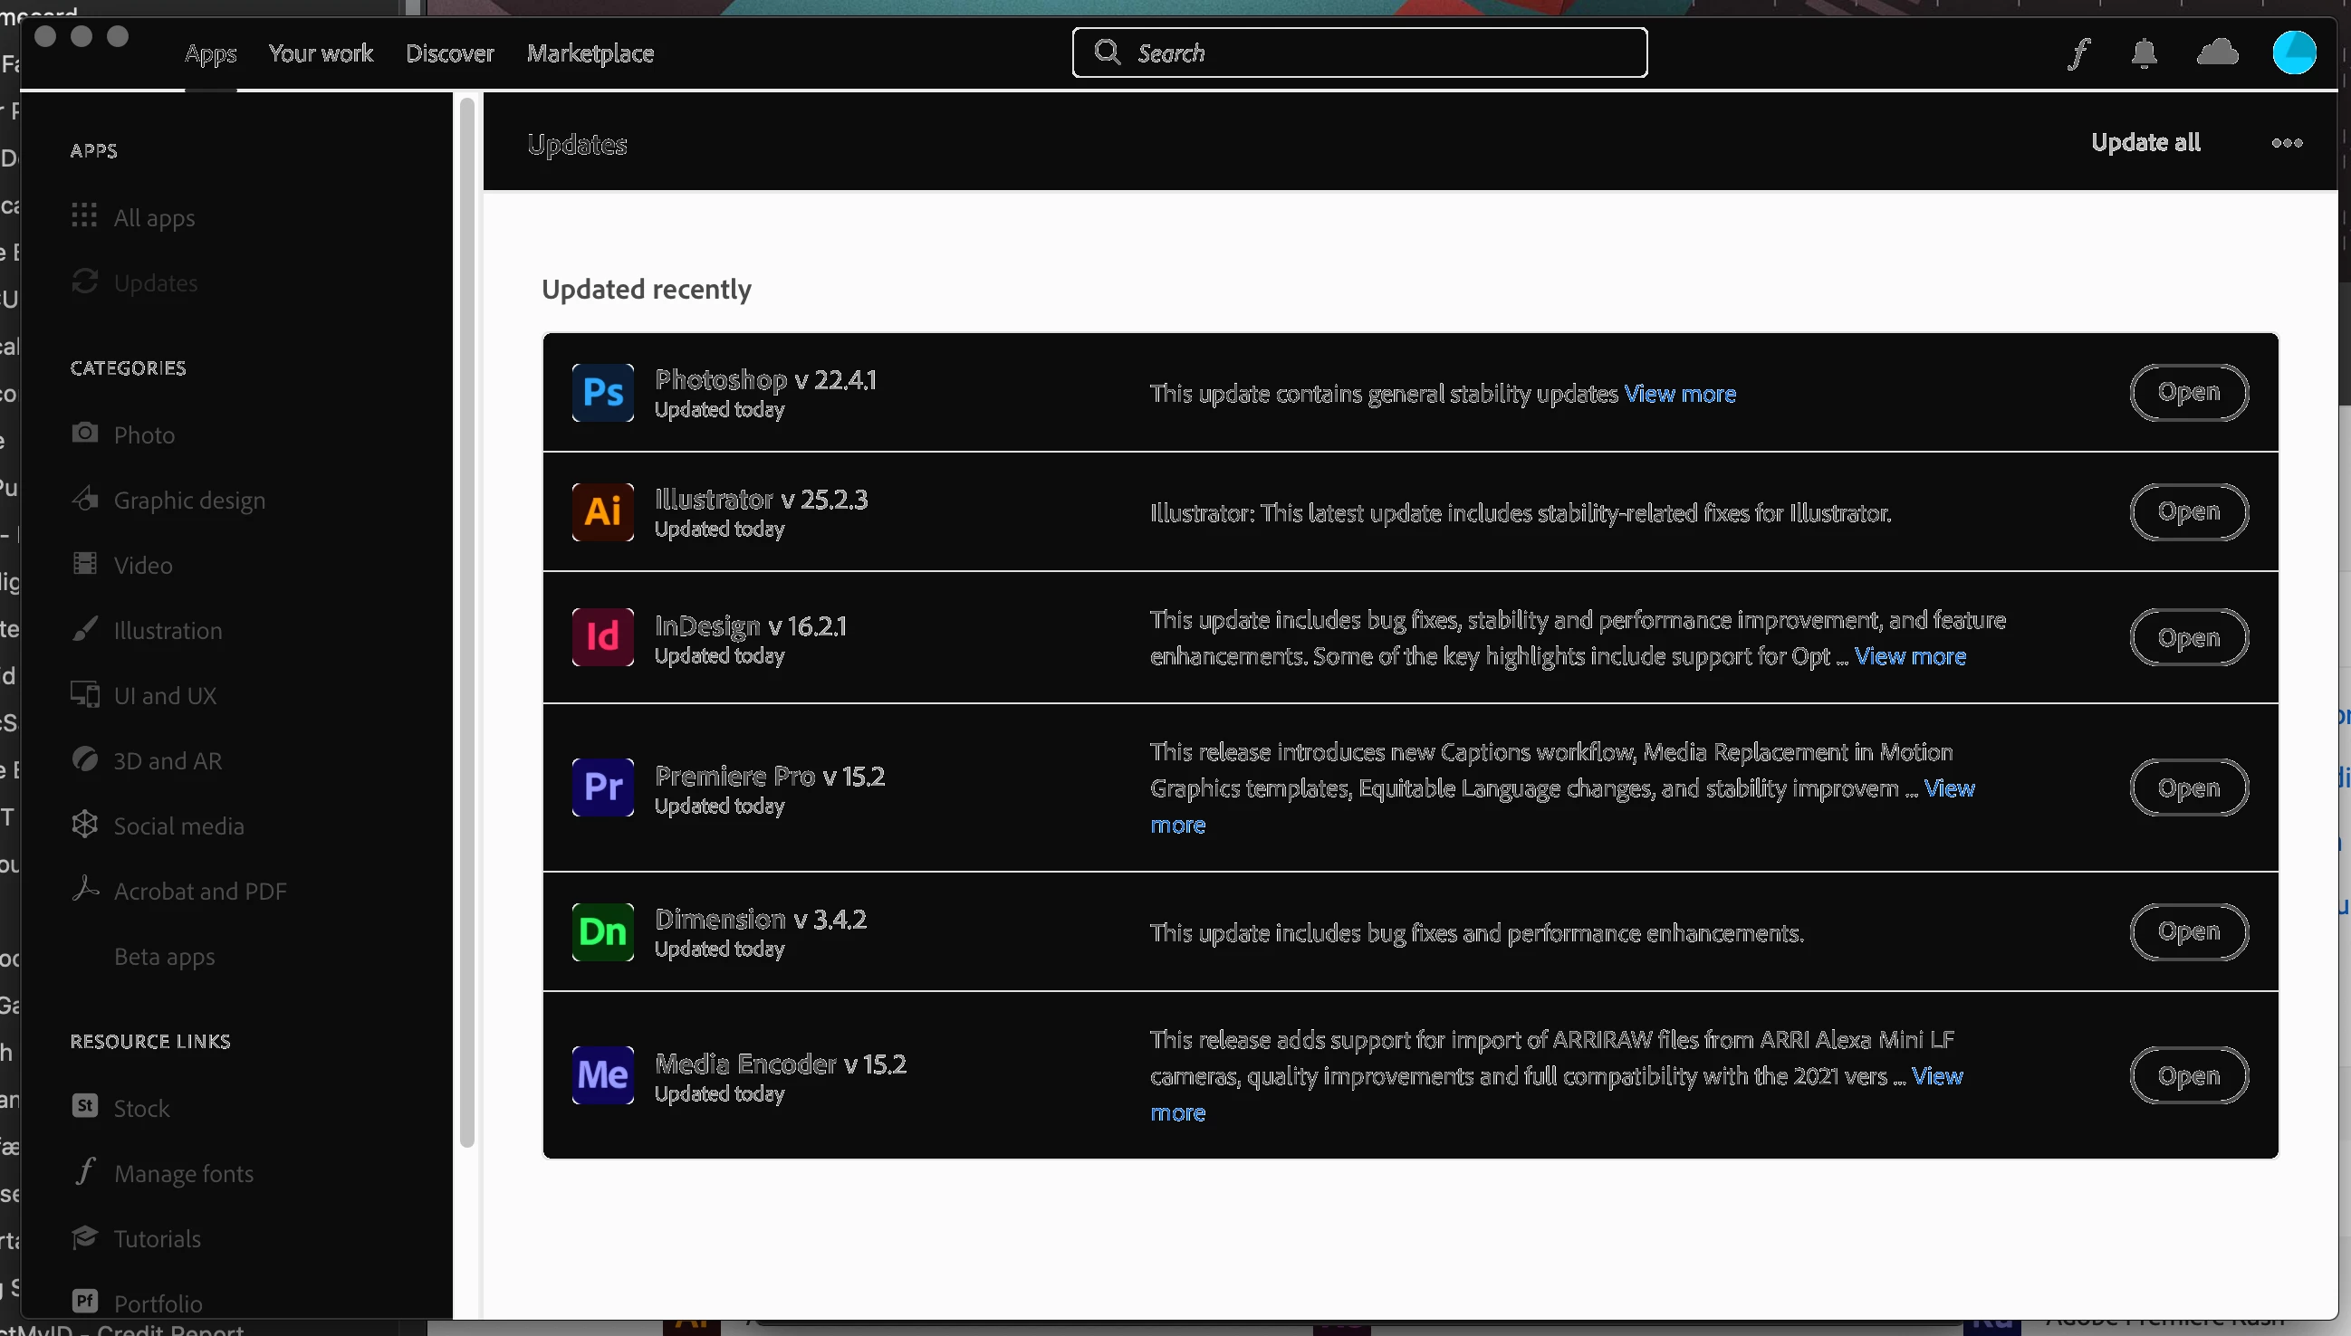Click the fonts icon in top bar
Screen dimensions: 2351x1336
pyautogui.click(x=2078, y=53)
